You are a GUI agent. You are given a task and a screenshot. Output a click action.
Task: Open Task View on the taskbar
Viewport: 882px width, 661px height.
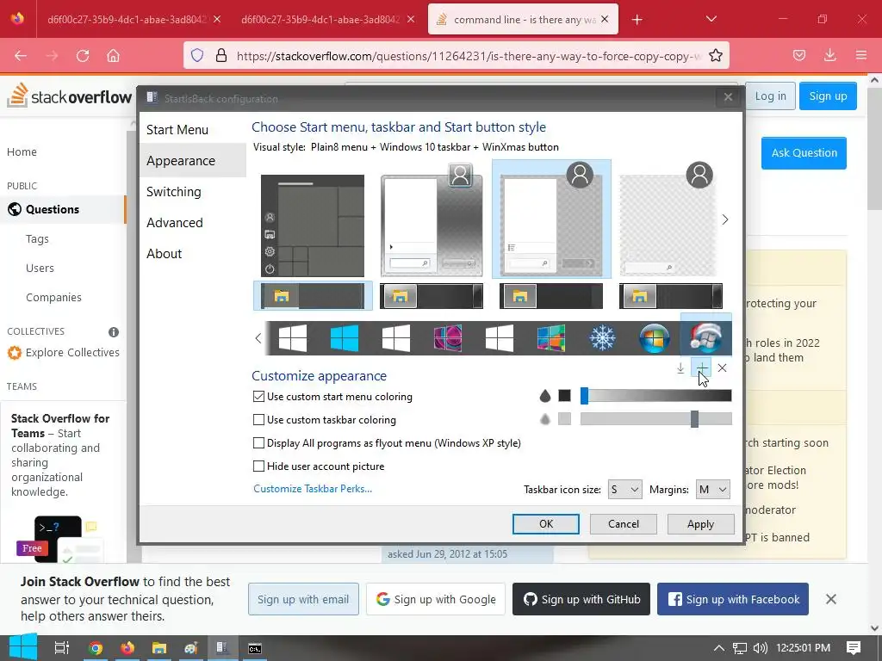tap(62, 648)
